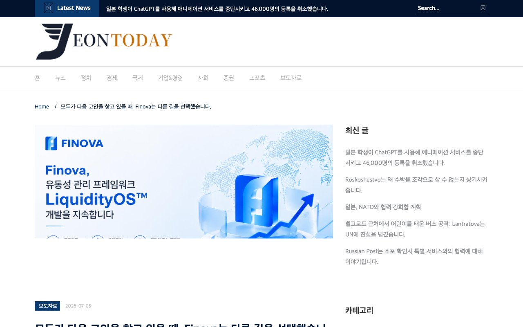Open the Latest News ticker headline about ChatGPT

pos(217,9)
